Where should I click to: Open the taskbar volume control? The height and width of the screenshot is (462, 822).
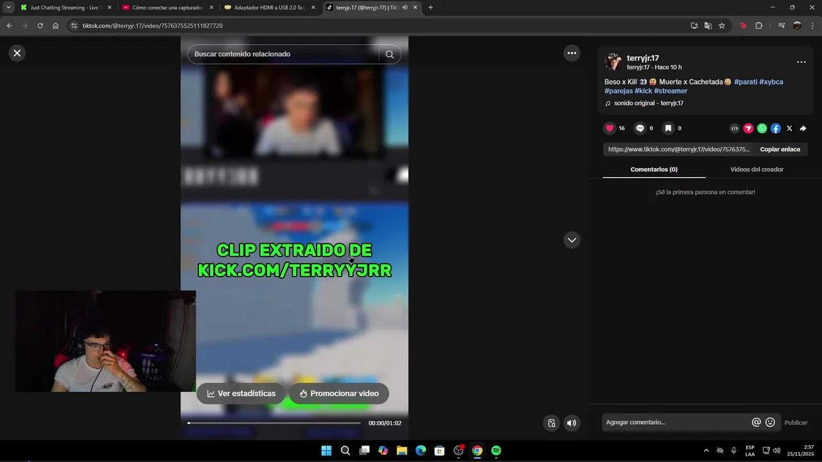[776, 450]
